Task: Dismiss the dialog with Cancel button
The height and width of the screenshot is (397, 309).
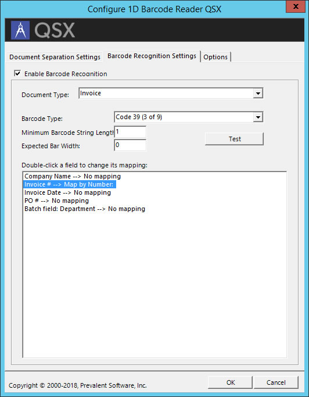Action: pyautogui.click(x=276, y=382)
